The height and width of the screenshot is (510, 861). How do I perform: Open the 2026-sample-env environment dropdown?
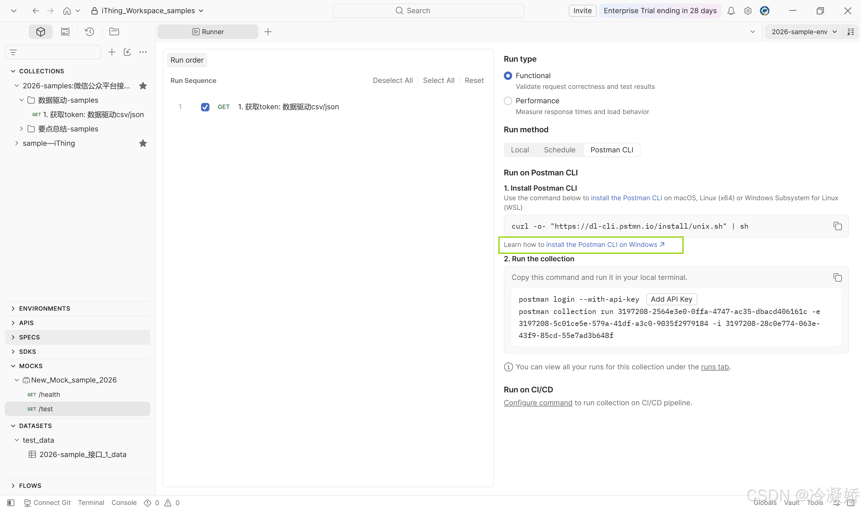[804, 32]
